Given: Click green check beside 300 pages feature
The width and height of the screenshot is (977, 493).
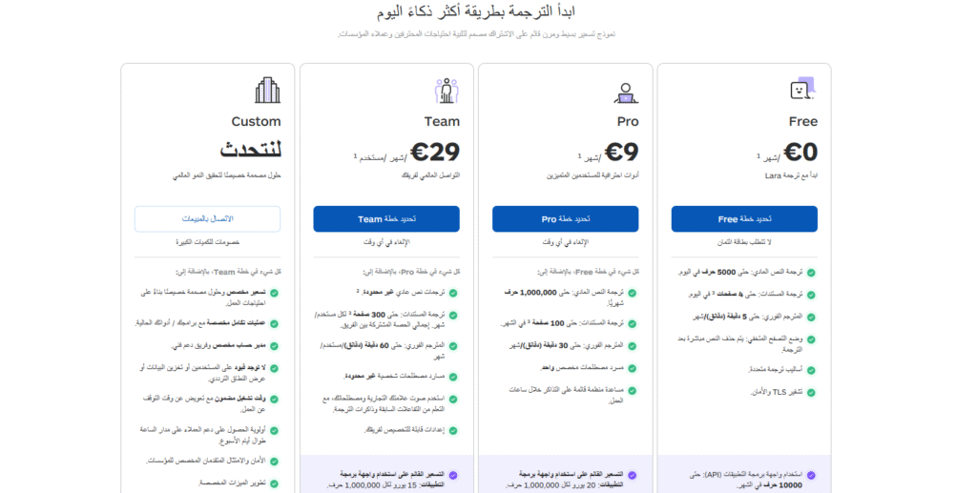Looking at the screenshot, I should (x=453, y=316).
